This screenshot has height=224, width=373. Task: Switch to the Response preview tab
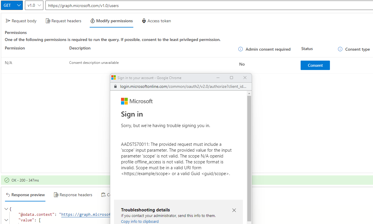click(25, 195)
